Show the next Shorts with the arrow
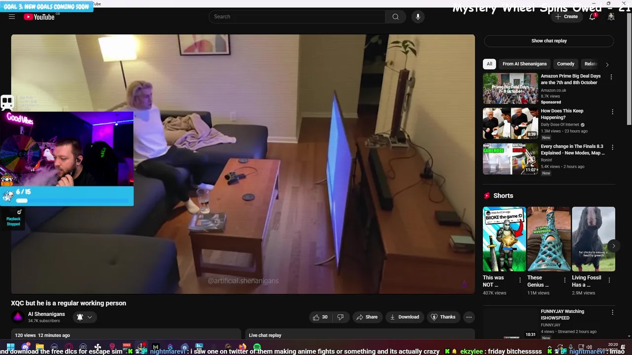 pos(614,246)
